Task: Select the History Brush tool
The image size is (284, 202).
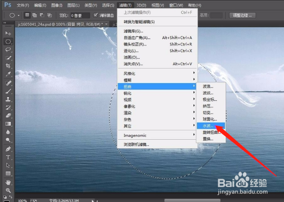Action: coord(8,107)
